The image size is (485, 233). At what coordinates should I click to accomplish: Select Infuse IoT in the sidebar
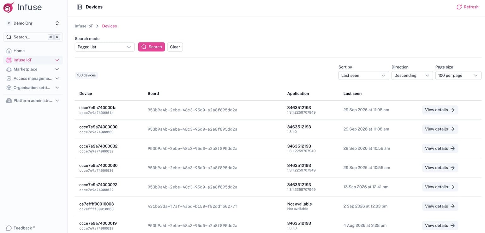tap(33, 60)
